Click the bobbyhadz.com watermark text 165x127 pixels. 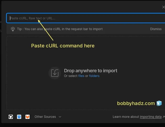point(136,103)
